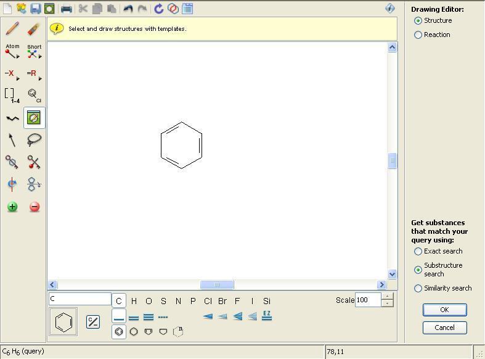Select the flip mirror tool
Image resolution: width=485 pixels, height=359 pixels.
pyautogui.click(x=34, y=184)
